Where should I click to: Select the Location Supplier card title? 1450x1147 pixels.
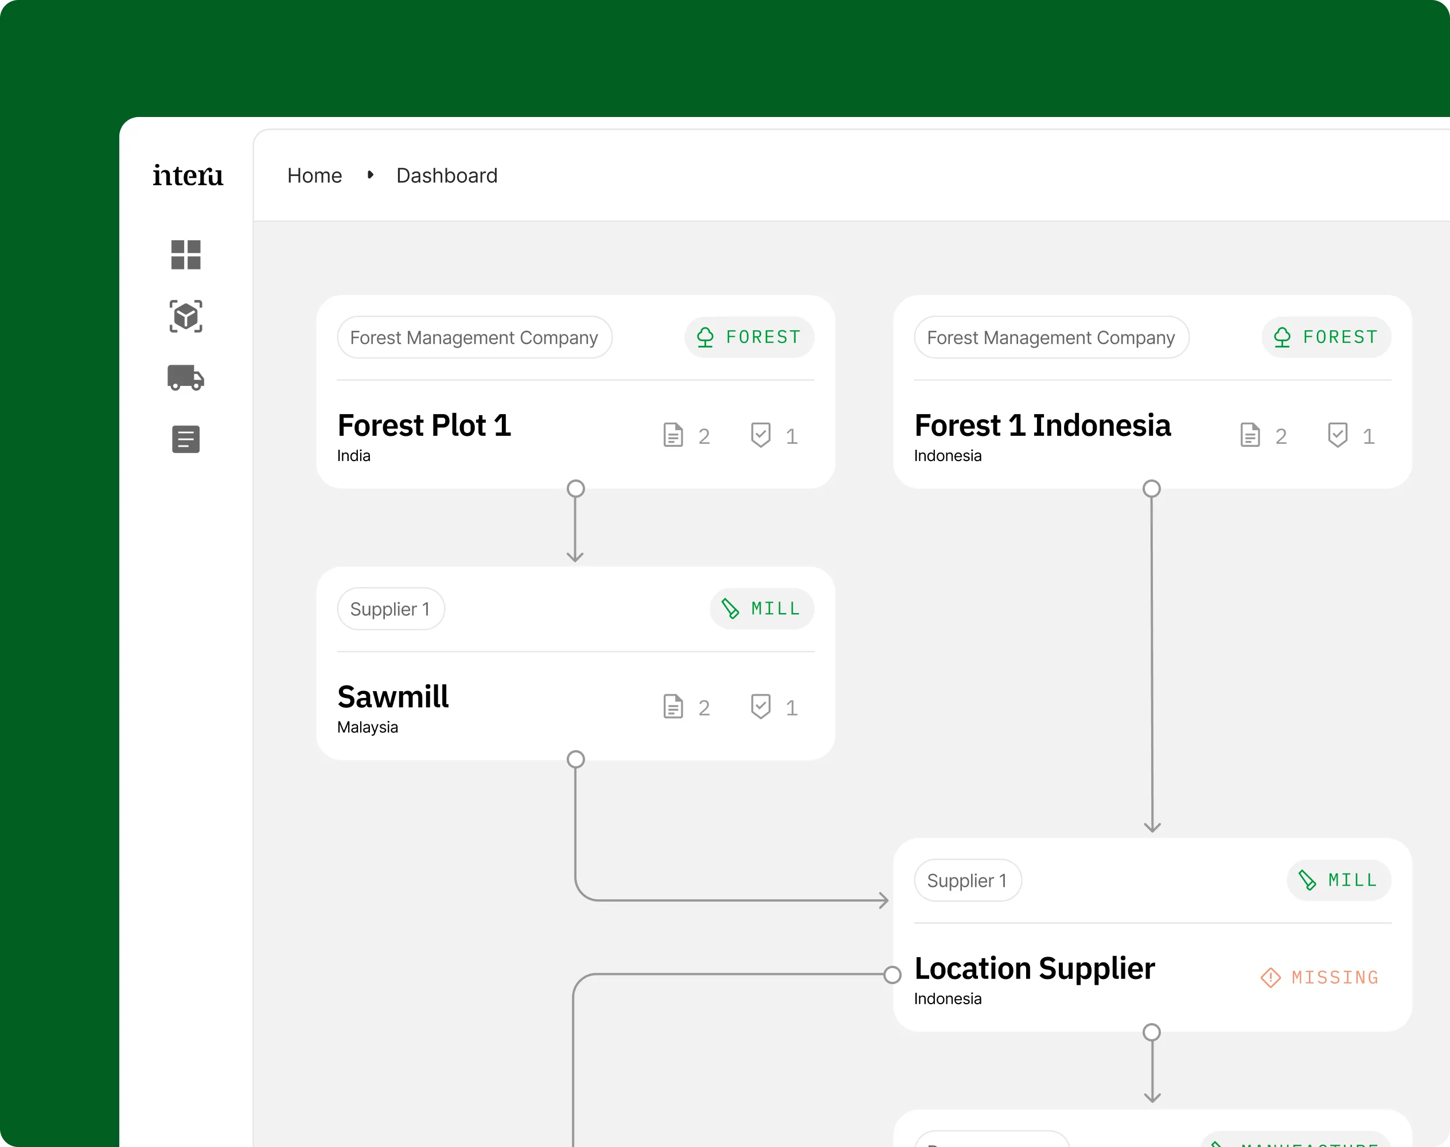[x=1034, y=969]
